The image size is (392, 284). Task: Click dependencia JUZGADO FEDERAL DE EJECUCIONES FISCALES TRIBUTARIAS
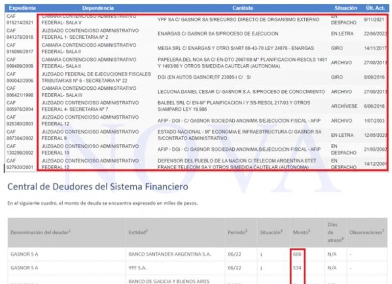(x=96, y=77)
